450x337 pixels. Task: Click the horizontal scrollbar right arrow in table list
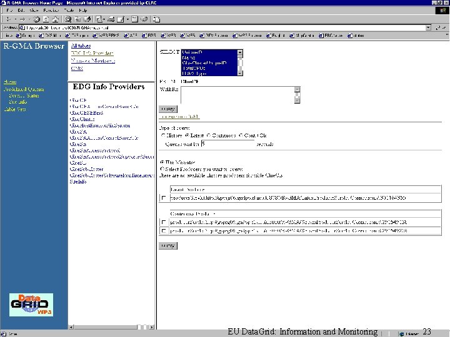152,326
